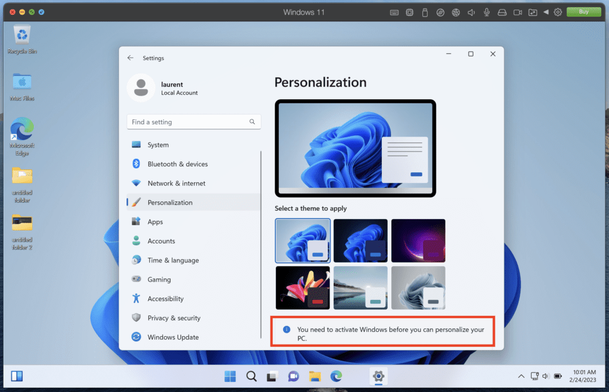Select the Mac Files desktop folder
This screenshot has width=609, height=392.
(22, 87)
